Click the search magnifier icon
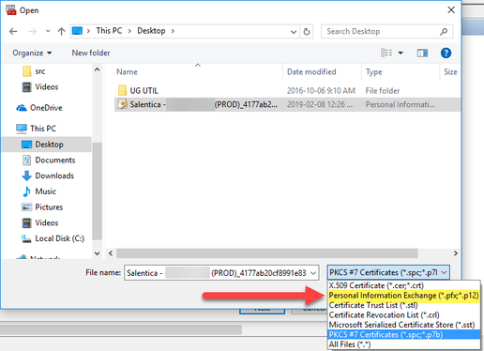This screenshot has width=484, height=351. click(444, 31)
